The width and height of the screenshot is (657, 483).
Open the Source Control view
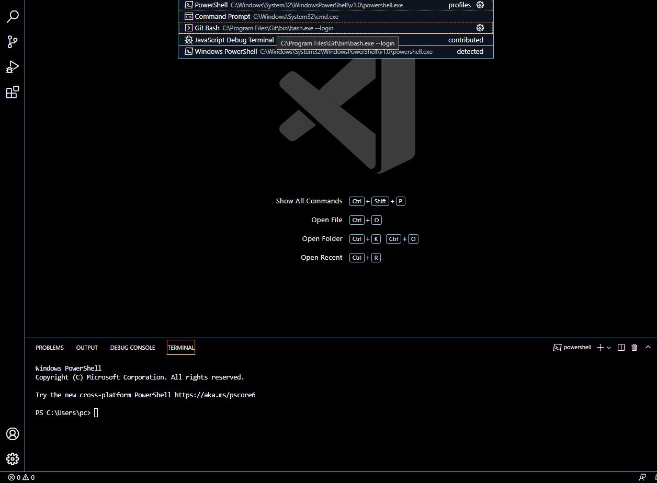(x=13, y=42)
